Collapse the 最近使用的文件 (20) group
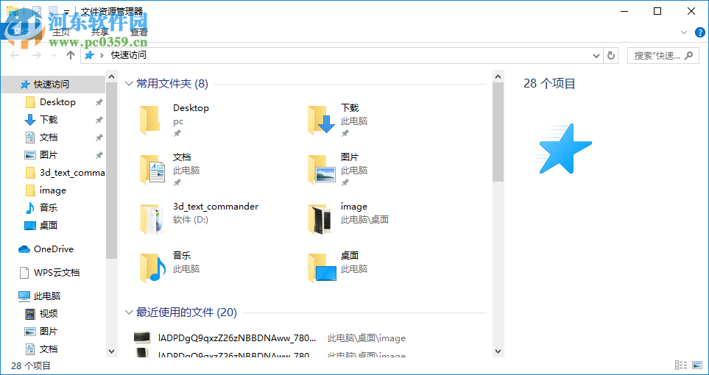 coord(129,312)
